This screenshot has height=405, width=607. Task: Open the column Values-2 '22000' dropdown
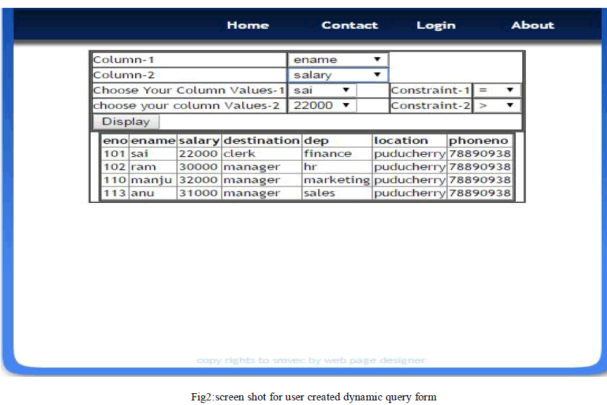[x=322, y=105]
